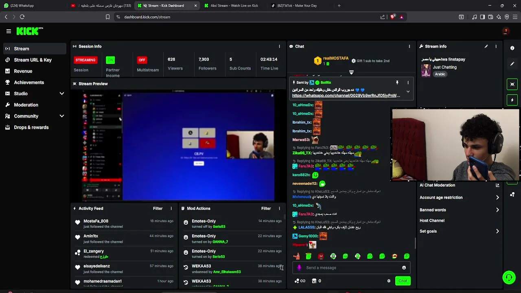Open the hamburger menu beside the Kick logo
521x293 pixels.
coord(9,31)
